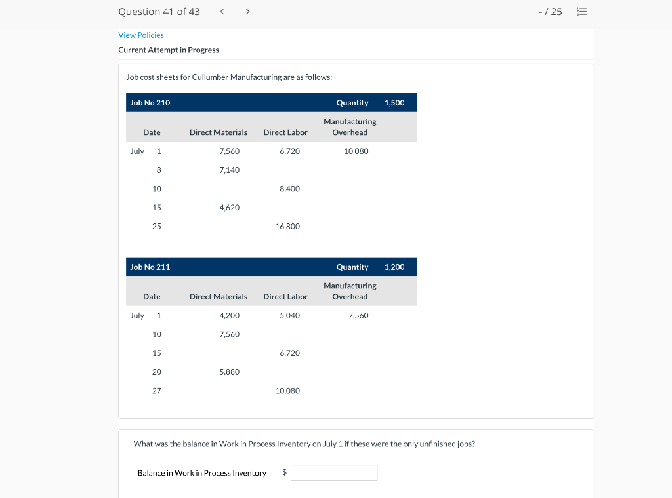Click the 'Job No 211' table header
The width and height of the screenshot is (672, 498).
pos(150,267)
